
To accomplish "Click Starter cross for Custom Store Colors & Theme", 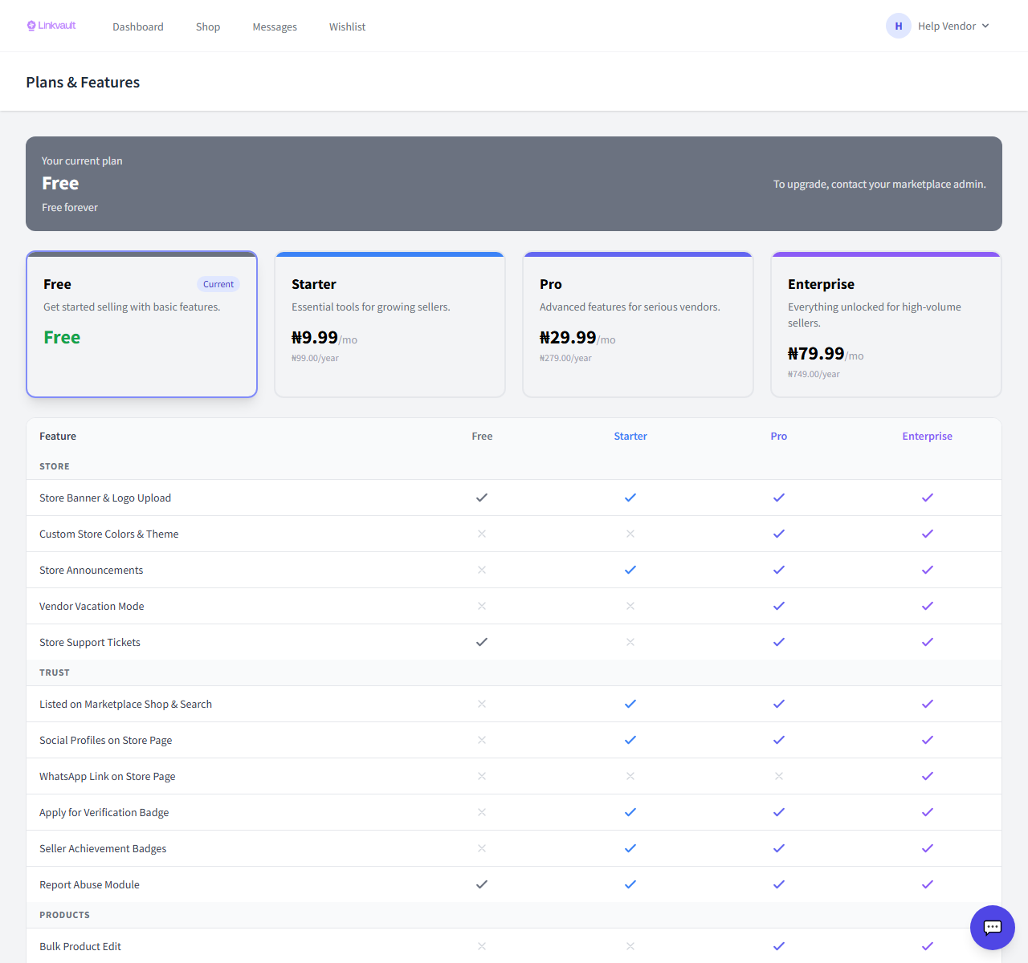I will (630, 534).
